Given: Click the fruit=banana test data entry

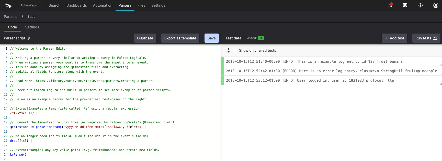Looking at the screenshot, I should coord(314,61).
